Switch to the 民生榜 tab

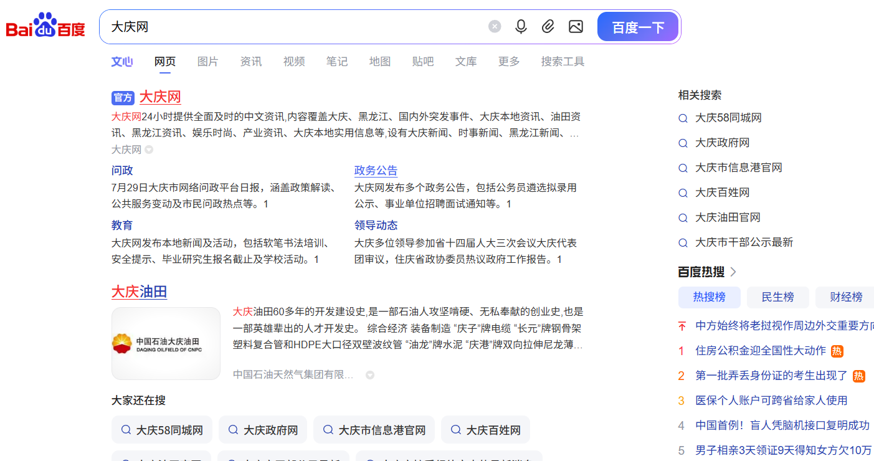click(x=778, y=297)
